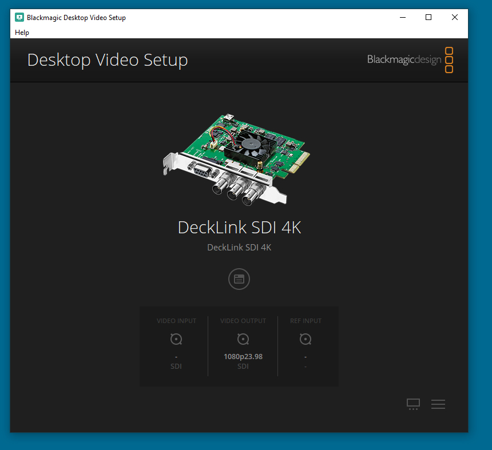Click the Video Output SDI connector icon
492x450 pixels.
[243, 339]
